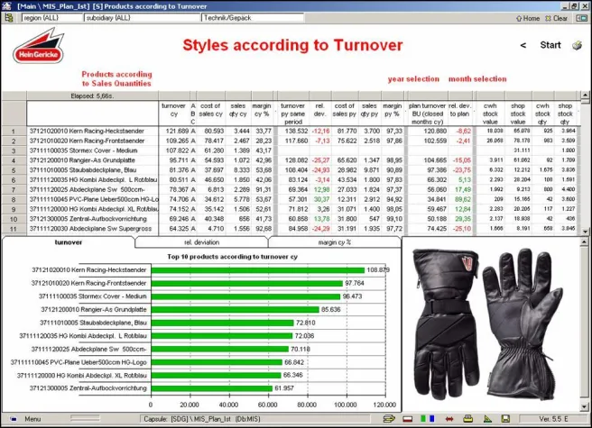Click the green and blue bars icon
This screenshot has width=592, height=428.
coord(428,419)
